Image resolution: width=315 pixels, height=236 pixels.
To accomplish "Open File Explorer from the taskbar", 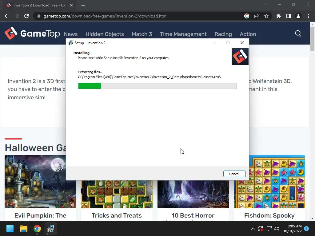I will 23,229.
